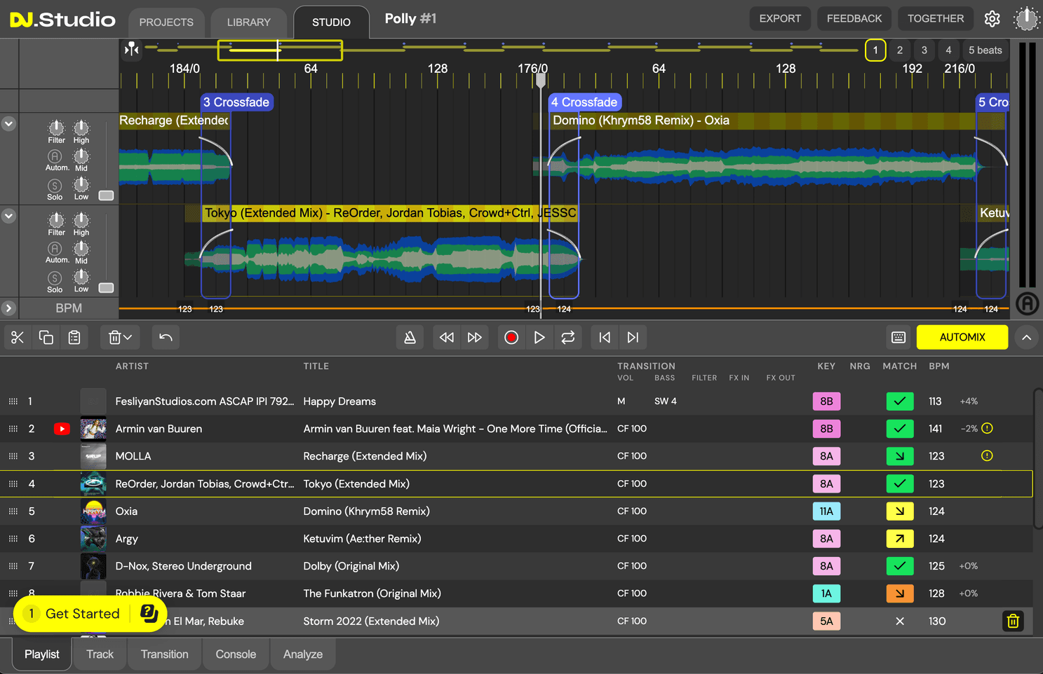The height and width of the screenshot is (674, 1043).
Task: Click the 8B key badge for Happy Dreams
Action: pyautogui.click(x=826, y=401)
